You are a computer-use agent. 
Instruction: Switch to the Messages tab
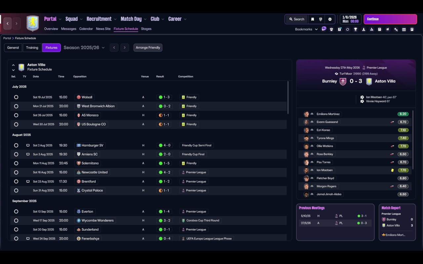click(69, 29)
